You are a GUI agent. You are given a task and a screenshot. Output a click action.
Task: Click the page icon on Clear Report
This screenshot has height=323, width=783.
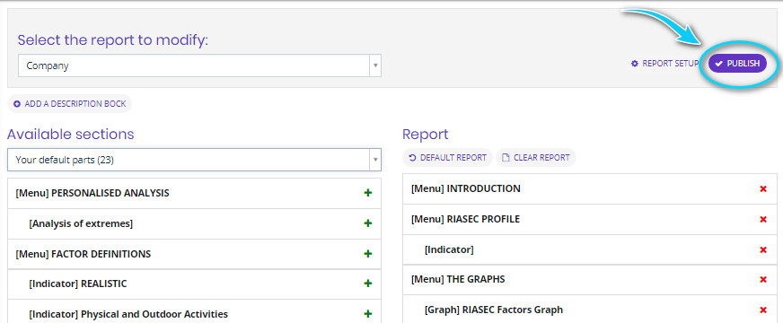506,158
